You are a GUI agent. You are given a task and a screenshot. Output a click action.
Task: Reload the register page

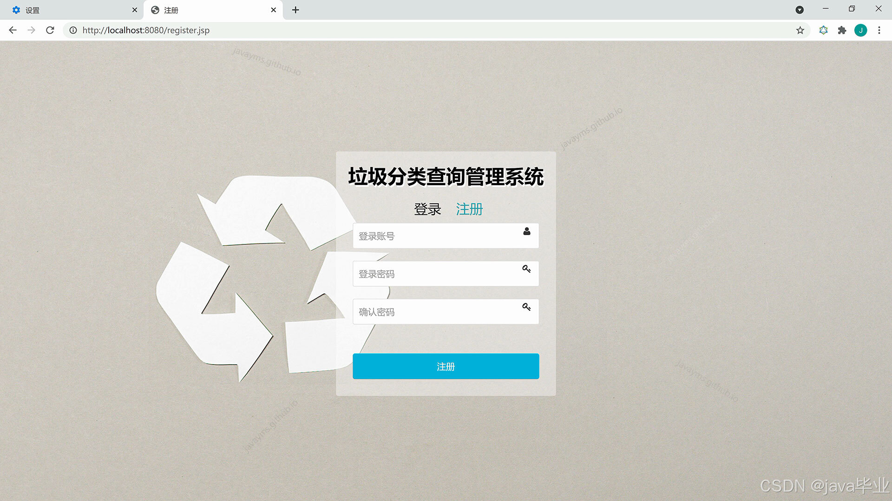[50, 30]
